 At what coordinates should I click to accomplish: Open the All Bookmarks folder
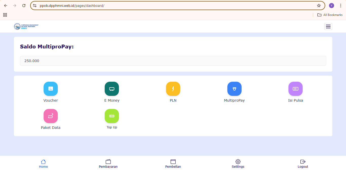330,15
